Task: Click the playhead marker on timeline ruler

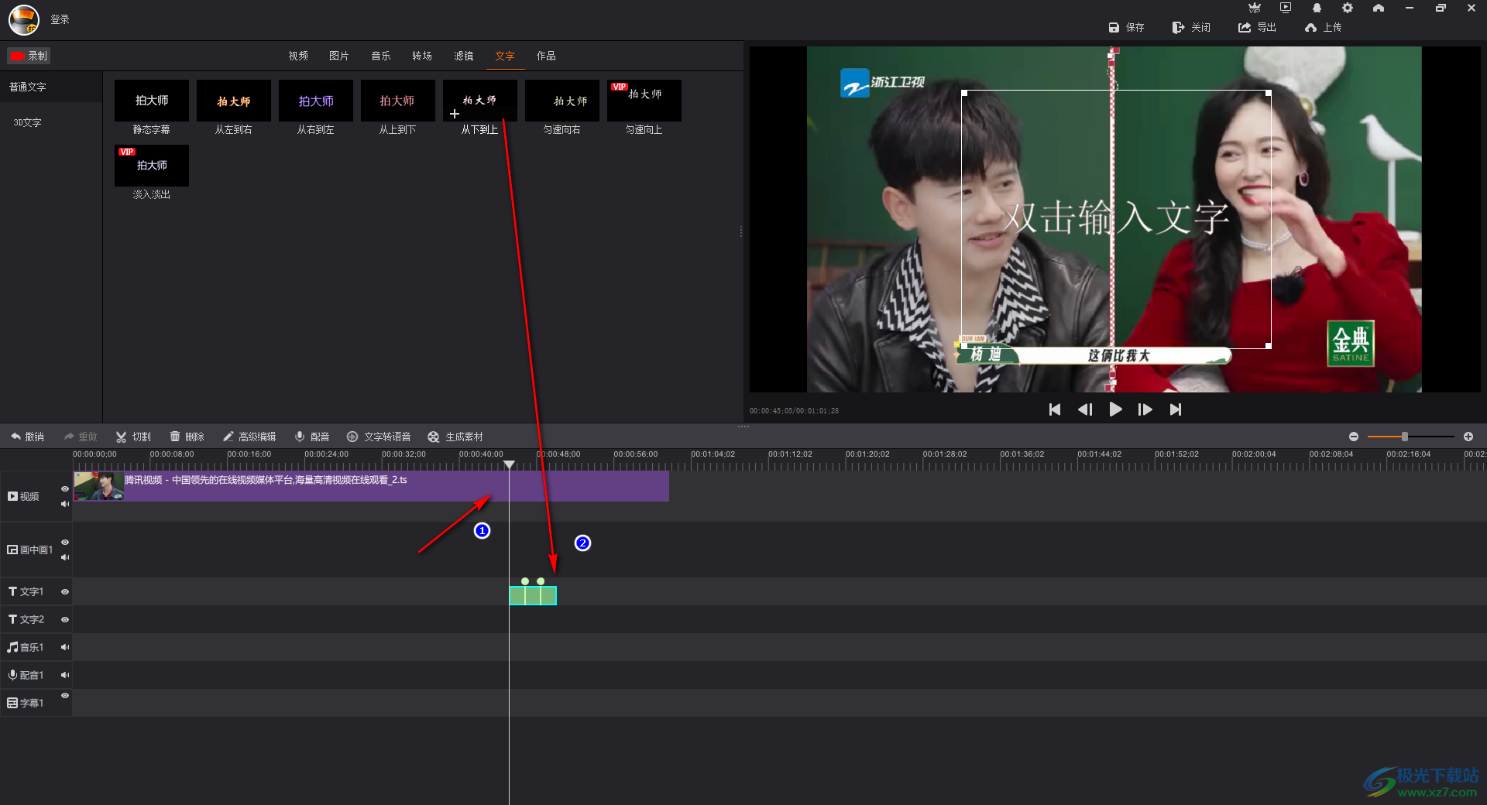Action: tap(509, 464)
